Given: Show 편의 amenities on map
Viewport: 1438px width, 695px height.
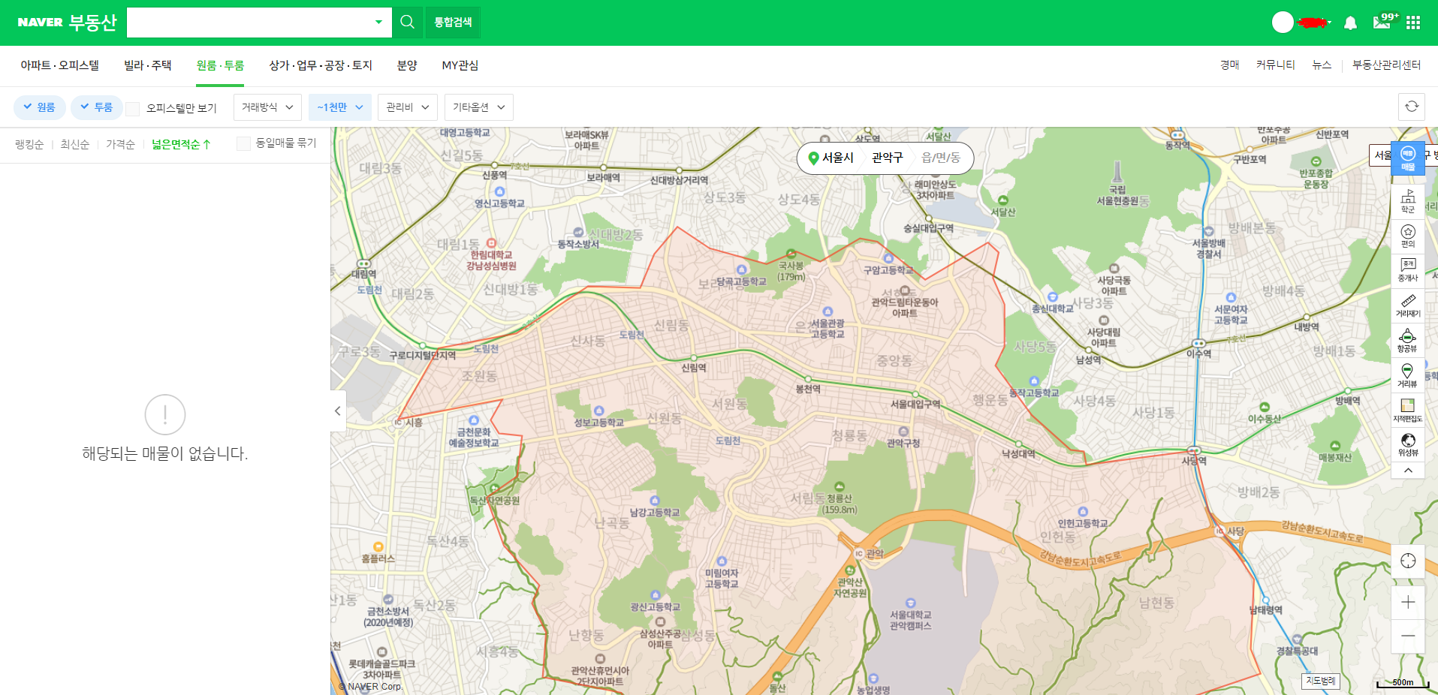Looking at the screenshot, I should (1408, 236).
